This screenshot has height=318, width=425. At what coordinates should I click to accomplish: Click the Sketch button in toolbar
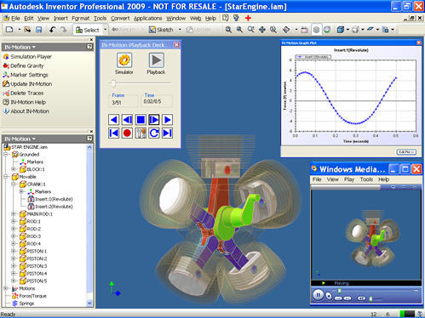coord(161,30)
